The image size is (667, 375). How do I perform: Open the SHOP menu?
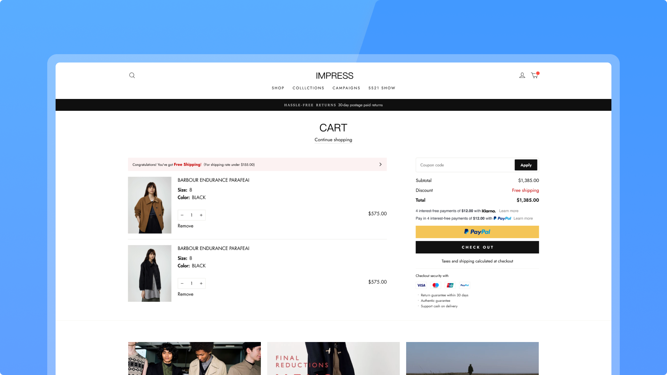[278, 88]
